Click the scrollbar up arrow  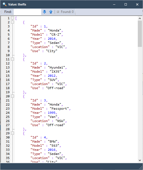click(140, 18)
